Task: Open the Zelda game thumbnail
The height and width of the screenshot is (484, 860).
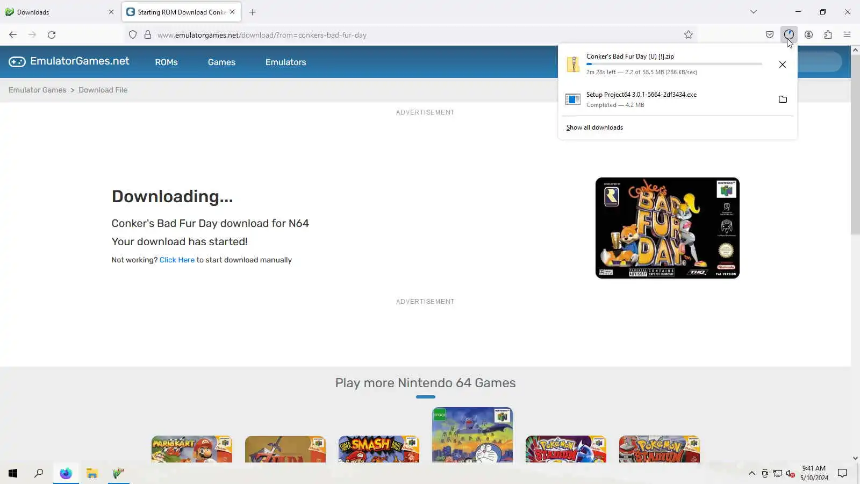Action: point(285,449)
